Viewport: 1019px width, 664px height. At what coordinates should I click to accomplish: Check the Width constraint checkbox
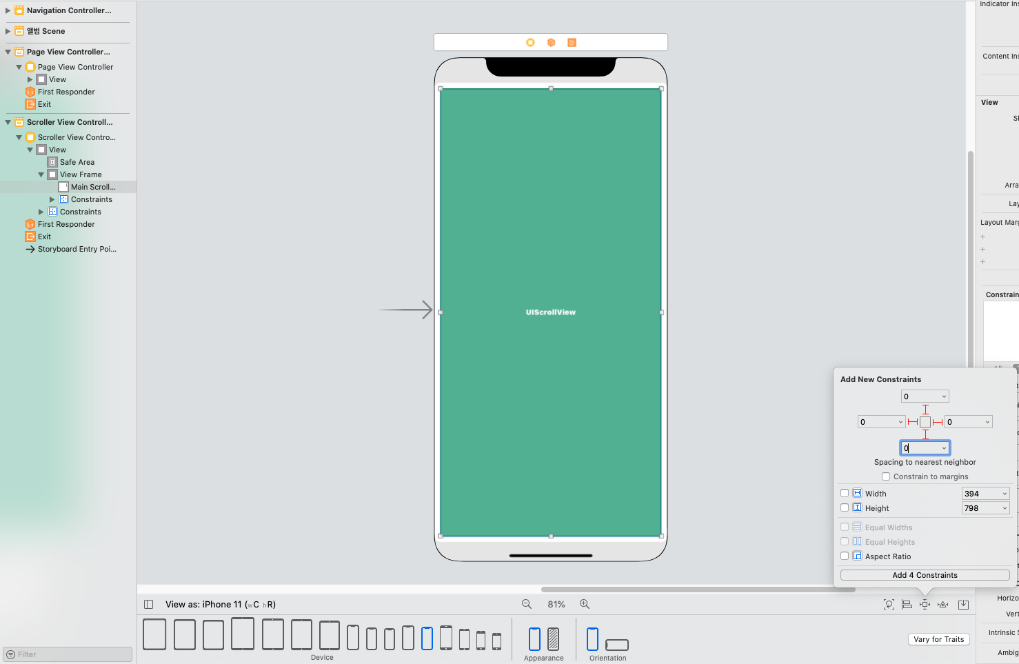click(845, 493)
